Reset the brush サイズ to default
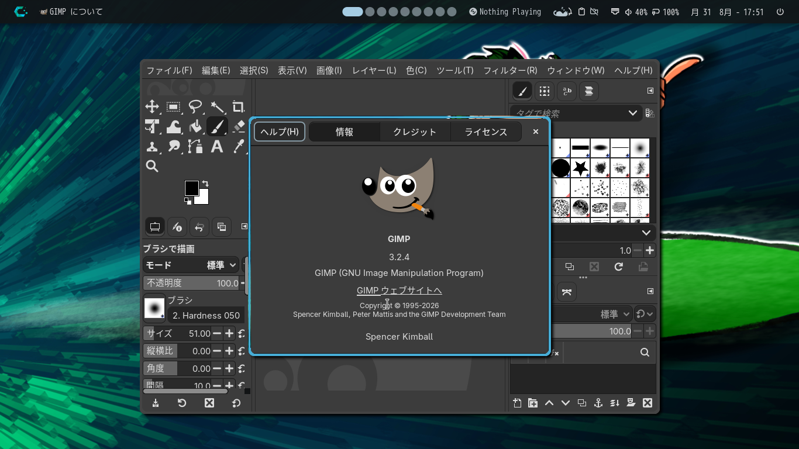 242,333
